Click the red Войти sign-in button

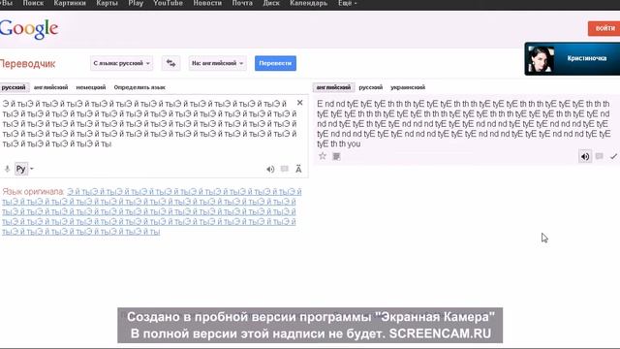point(604,28)
